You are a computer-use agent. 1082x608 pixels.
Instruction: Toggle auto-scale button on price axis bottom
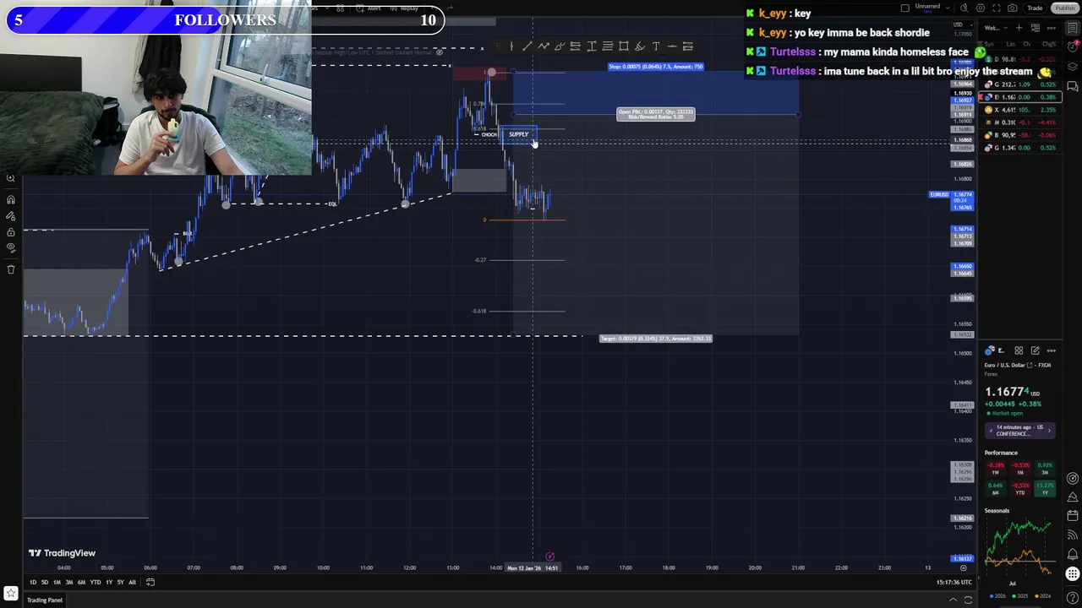click(963, 567)
